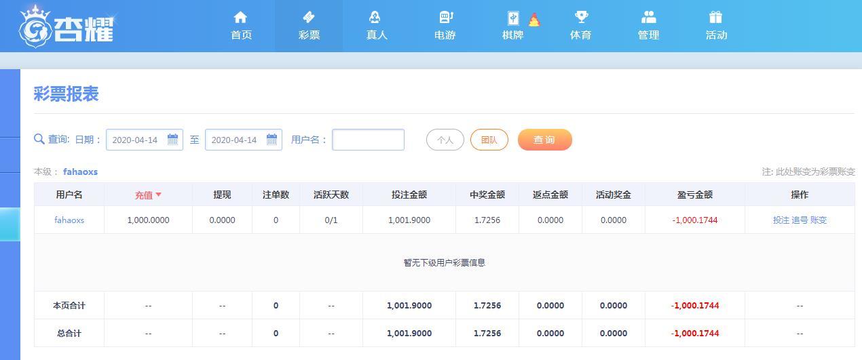This screenshot has width=862, height=360.
Task: Select the 团队 filter toggle
Action: click(x=489, y=140)
